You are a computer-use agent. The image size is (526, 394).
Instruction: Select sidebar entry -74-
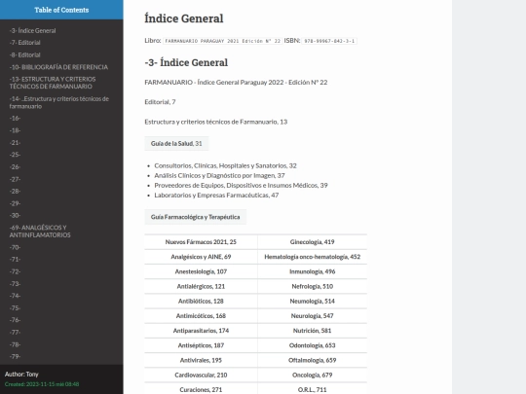click(15, 296)
